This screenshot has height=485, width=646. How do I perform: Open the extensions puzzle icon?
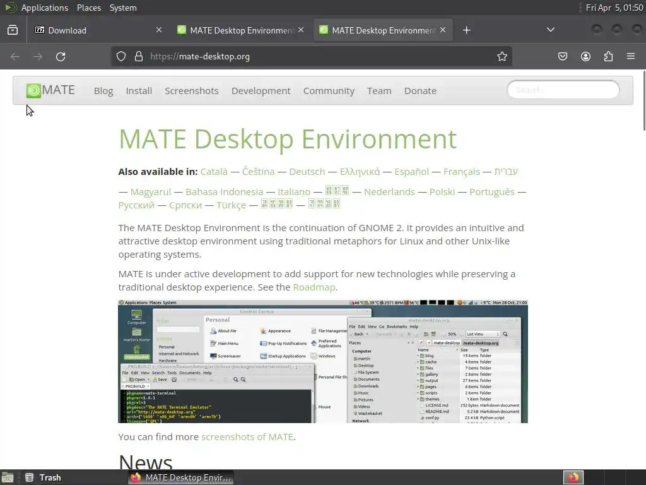[x=608, y=56]
